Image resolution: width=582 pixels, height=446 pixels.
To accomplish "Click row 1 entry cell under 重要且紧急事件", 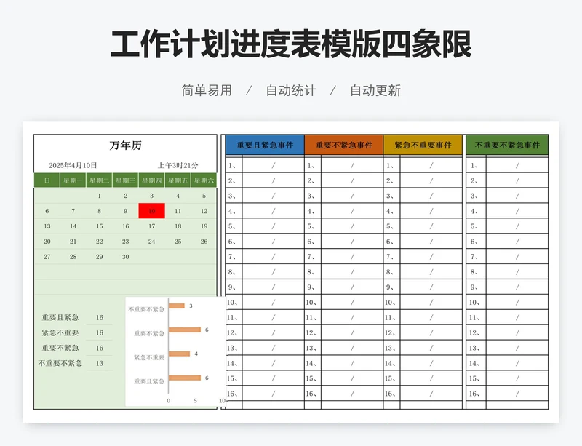I will coord(273,165).
